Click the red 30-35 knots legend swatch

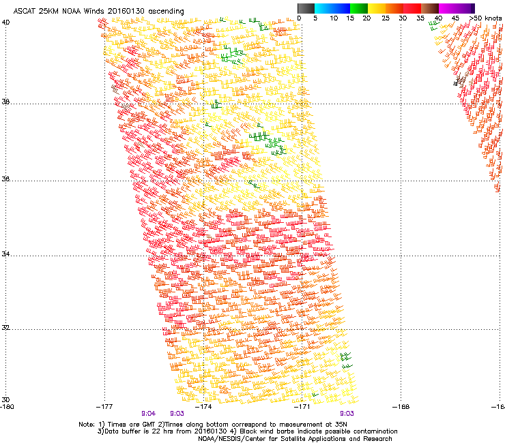point(412,8)
